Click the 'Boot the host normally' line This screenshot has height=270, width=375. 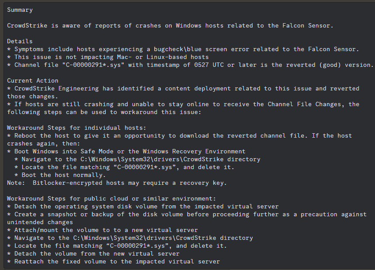click(x=64, y=175)
